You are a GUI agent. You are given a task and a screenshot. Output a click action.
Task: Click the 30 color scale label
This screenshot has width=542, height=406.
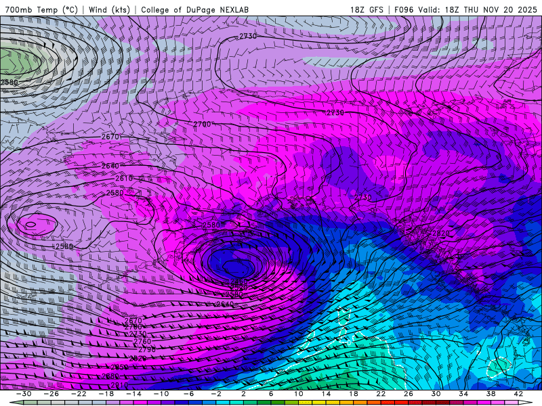[436, 394]
